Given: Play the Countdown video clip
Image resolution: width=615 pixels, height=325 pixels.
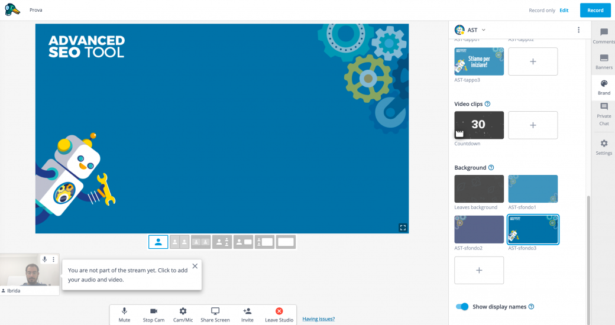Looking at the screenshot, I should pos(479,125).
